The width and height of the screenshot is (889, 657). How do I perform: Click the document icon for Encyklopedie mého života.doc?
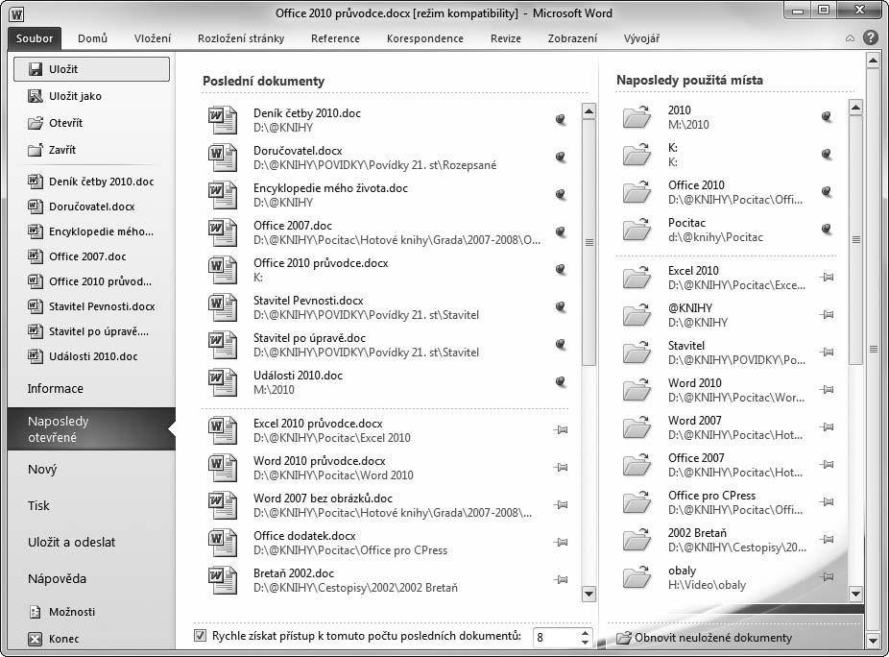click(x=222, y=195)
